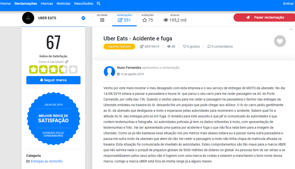This screenshot has height=169, width=295.
Task: Click 0 gostos heart counter
Action: tap(191, 47)
